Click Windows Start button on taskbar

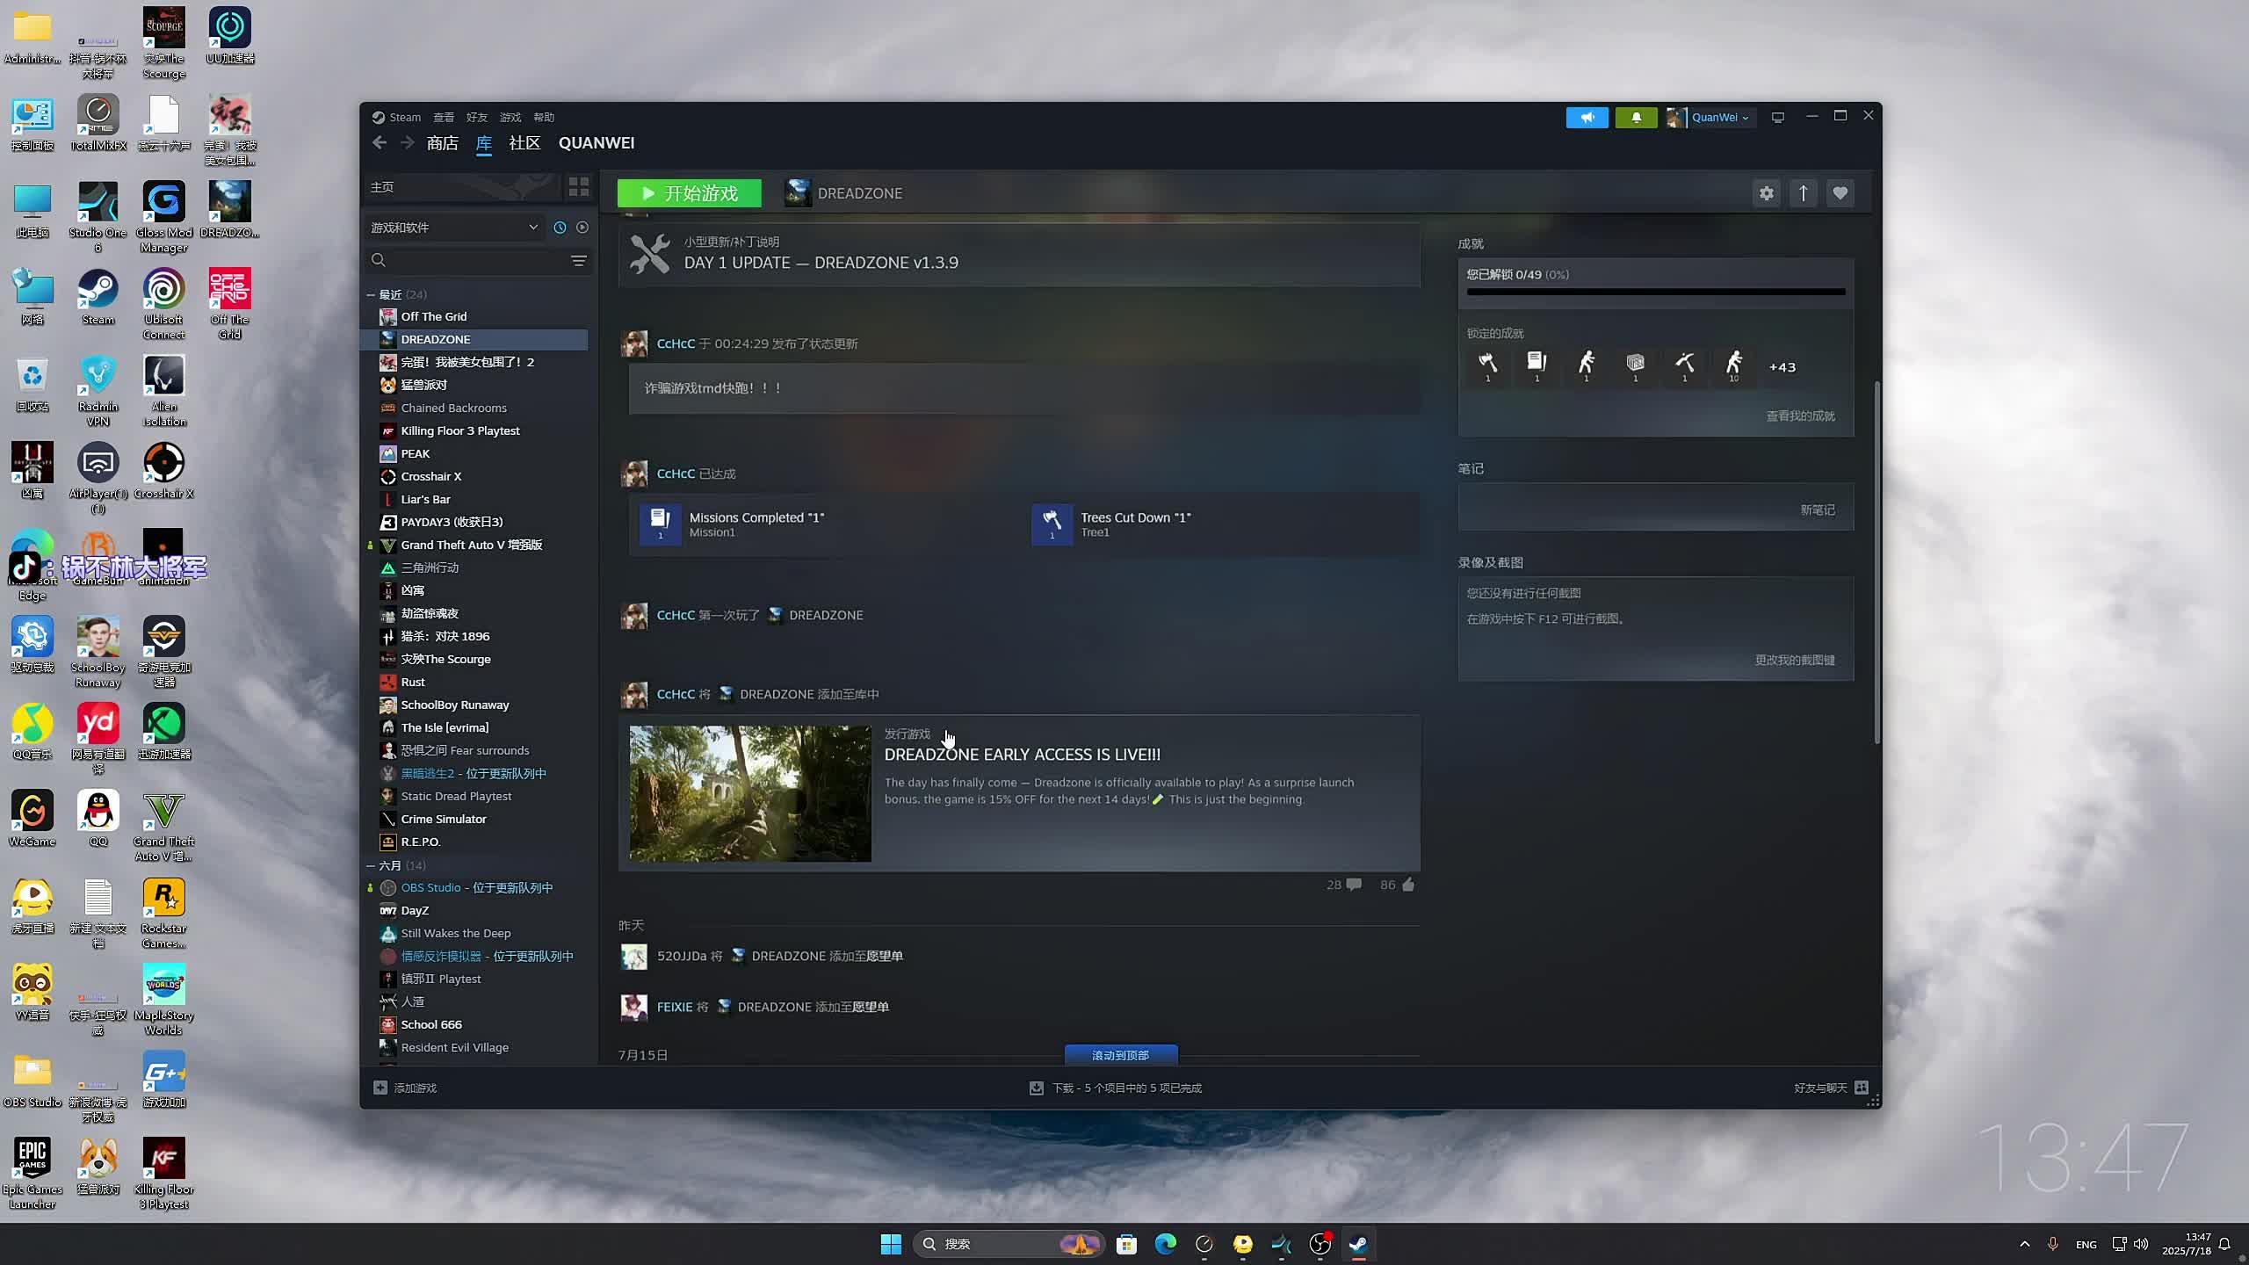point(891,1244)
